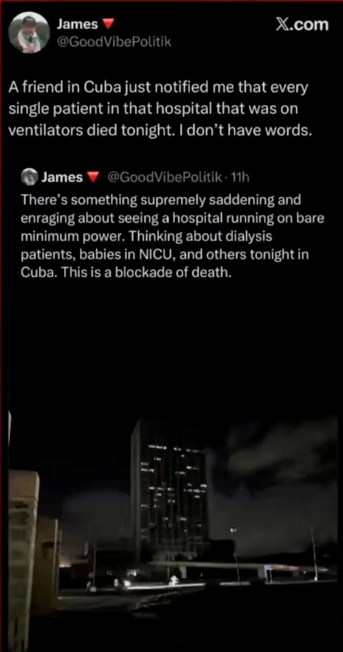The width and height of the screenshot is (343, 652).
Task: Click the red triangle badge beside James
Action: click(x=108, y=25)
